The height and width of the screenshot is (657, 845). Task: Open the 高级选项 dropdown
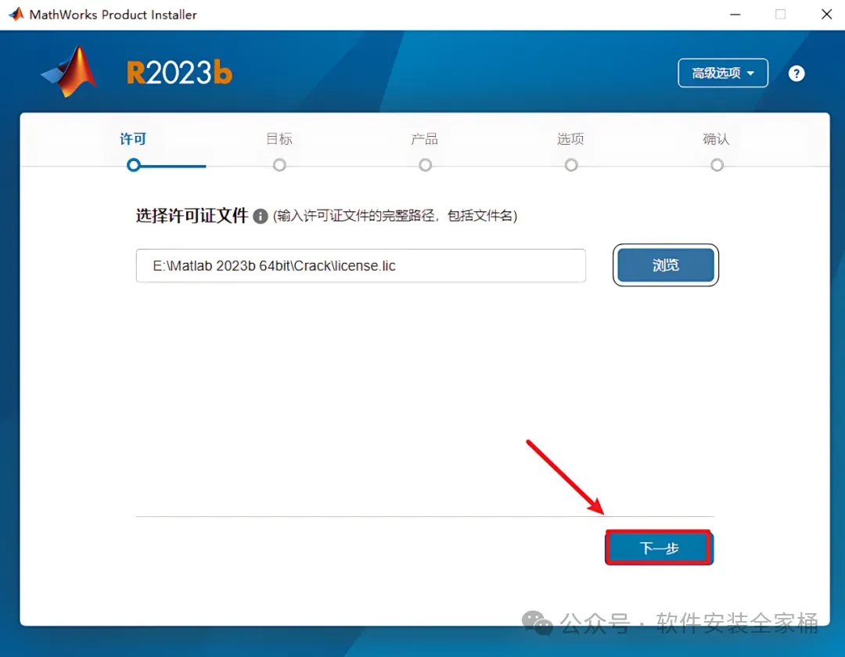pyautogui.click(x=723, y=73)
